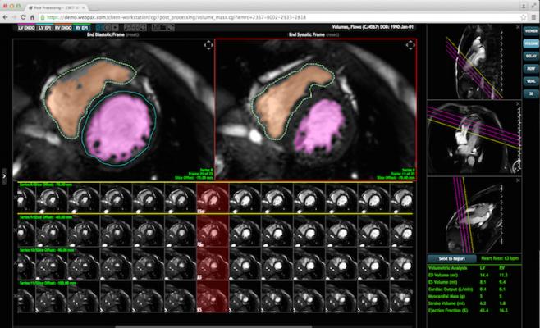
Task: Expand the left side panel arrow
Action: point(4,175)
